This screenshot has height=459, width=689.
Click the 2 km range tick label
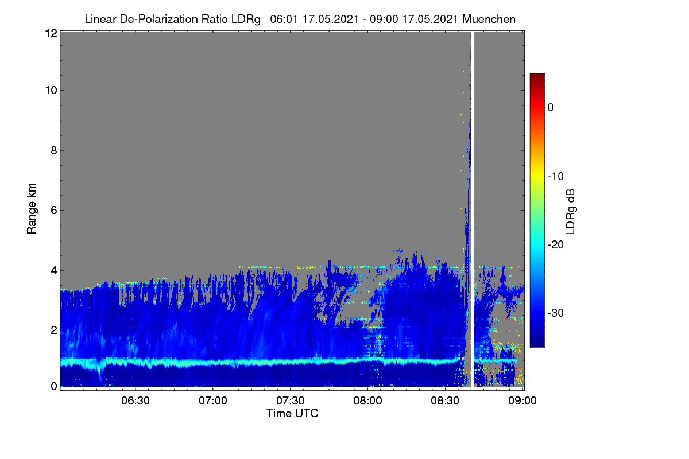point(53,330)
